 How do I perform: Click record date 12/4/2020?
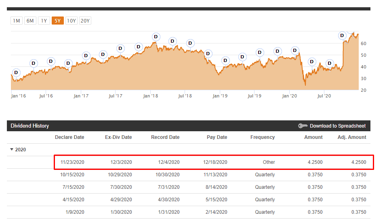click(x=169, y=162)
